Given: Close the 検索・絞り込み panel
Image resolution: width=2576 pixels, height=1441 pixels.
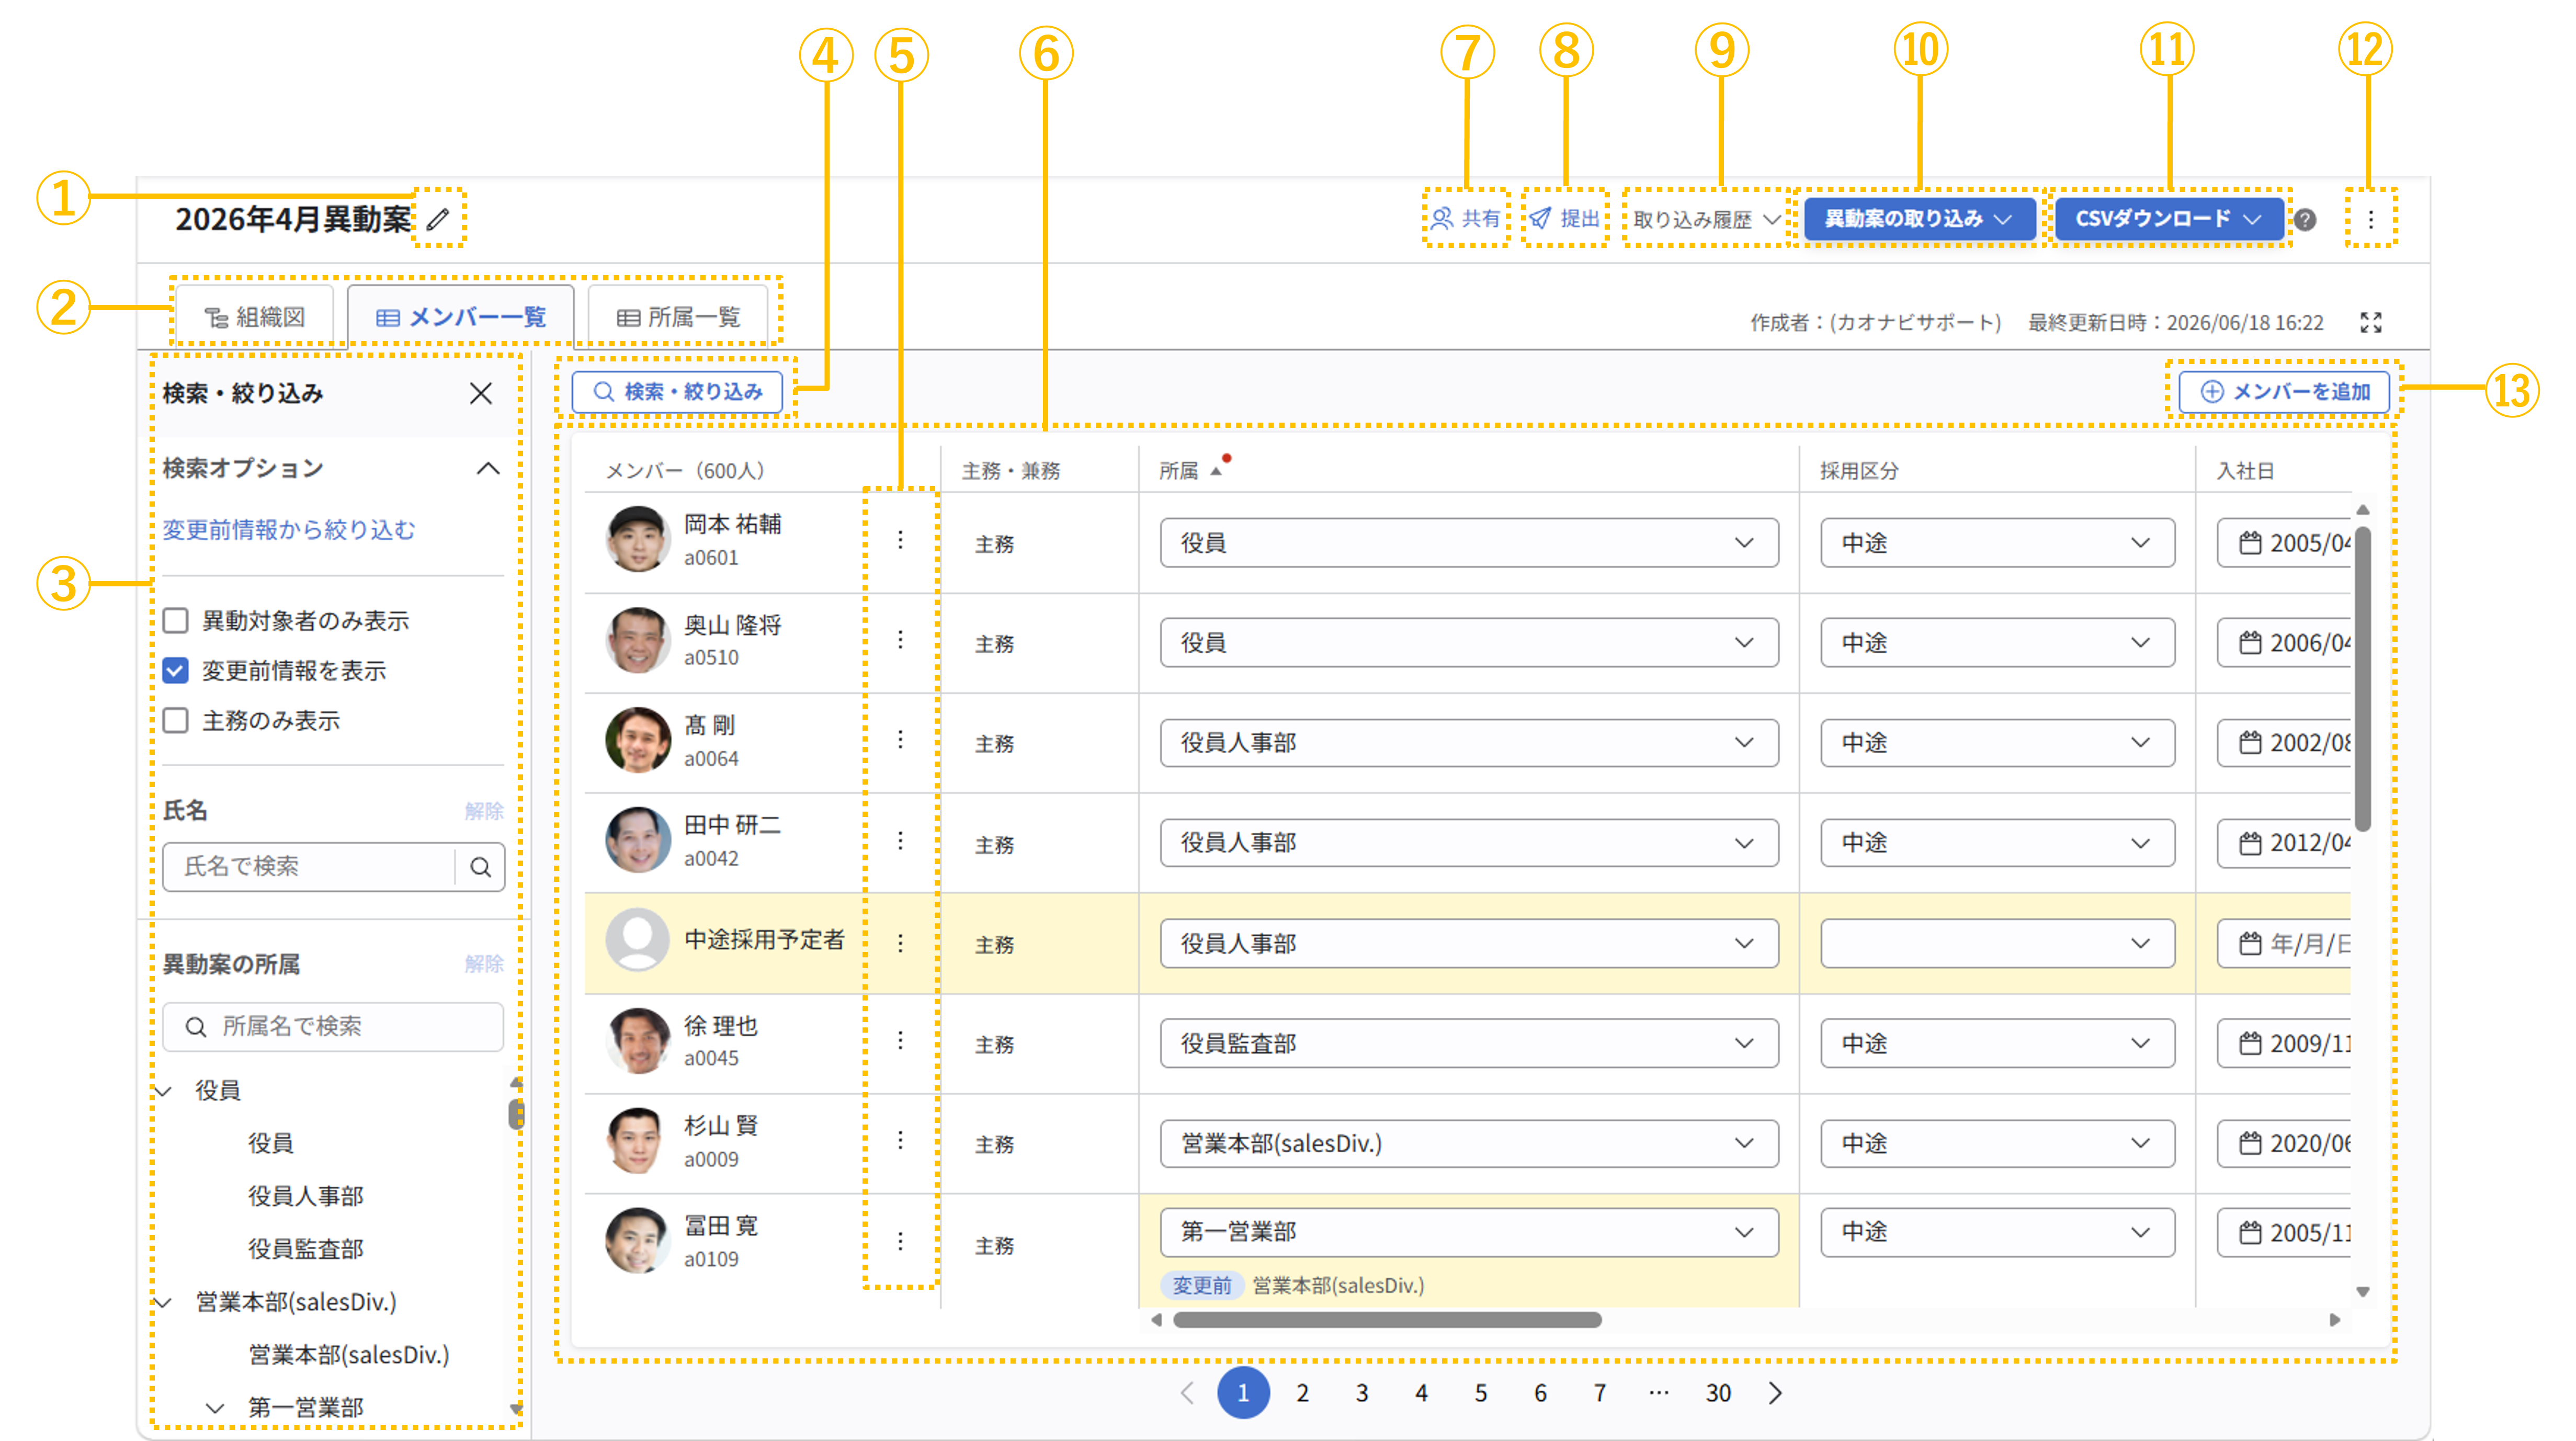Looking at the screenshot, I should (481, 393).
